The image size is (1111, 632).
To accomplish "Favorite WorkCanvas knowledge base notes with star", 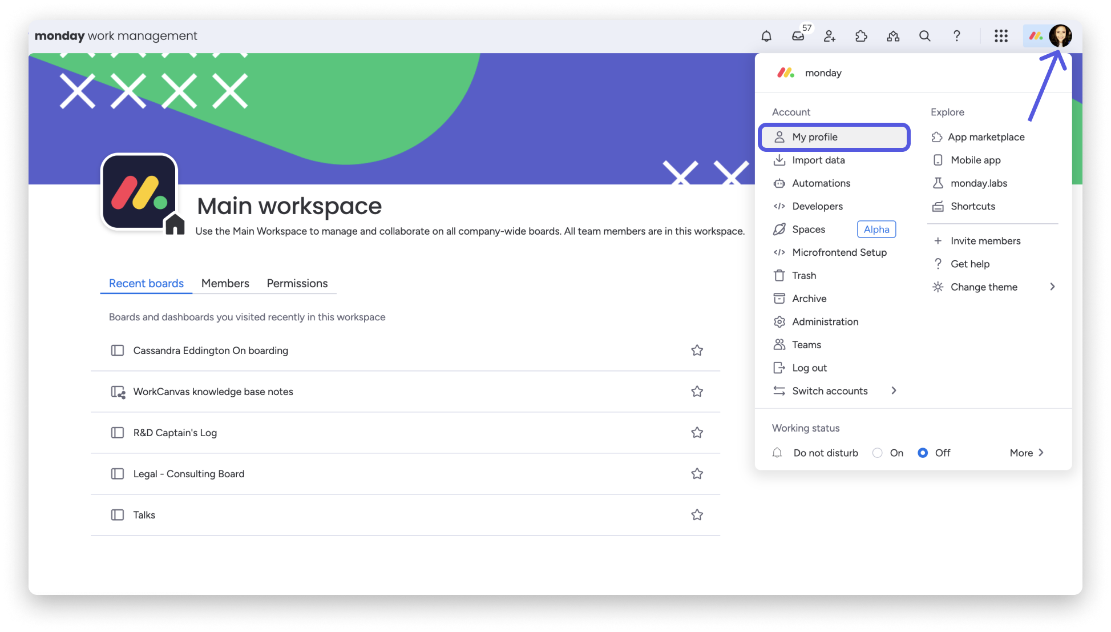I will coord(697,392).
